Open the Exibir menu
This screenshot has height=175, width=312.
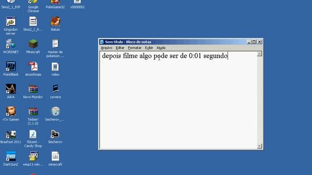pos(149,48)
